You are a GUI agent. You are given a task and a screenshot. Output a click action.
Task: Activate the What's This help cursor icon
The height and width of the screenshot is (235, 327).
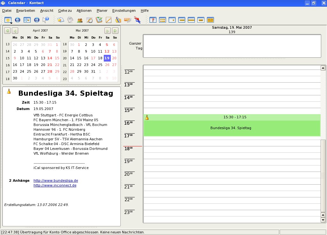pos(46,20)
